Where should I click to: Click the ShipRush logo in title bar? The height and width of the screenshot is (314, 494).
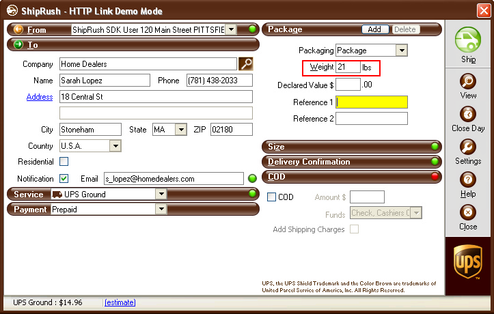point(12,11)
